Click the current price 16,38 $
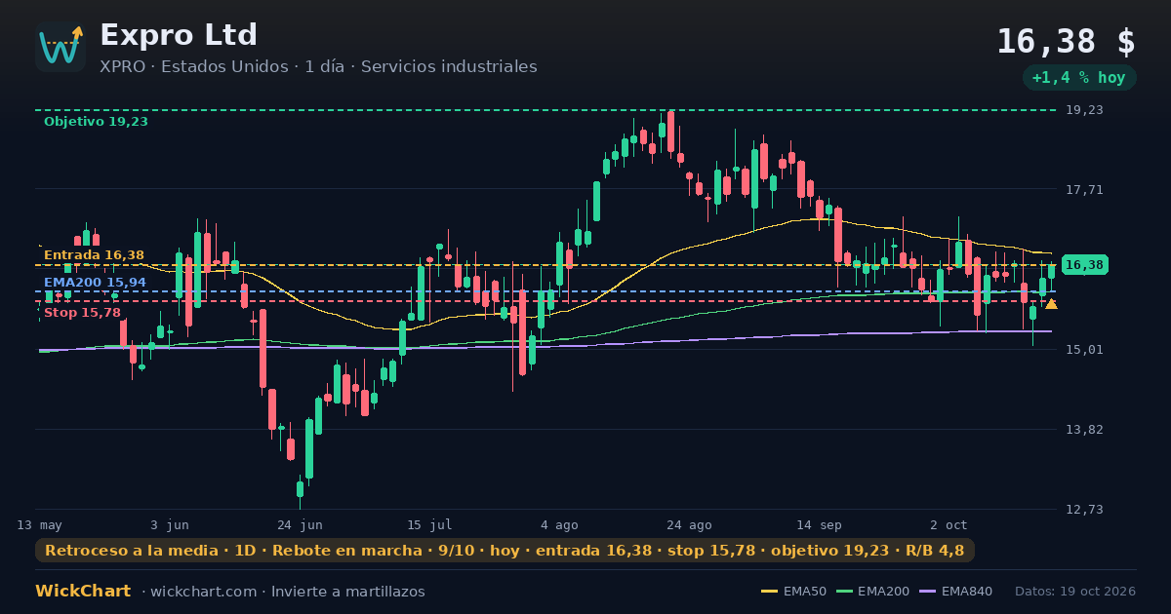1171x614 pixels. click(1066, 42)
